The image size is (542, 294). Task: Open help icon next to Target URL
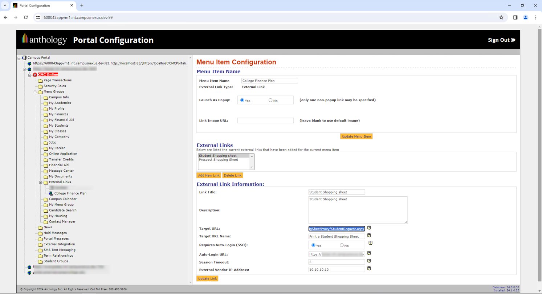click(x=369, y=228)
